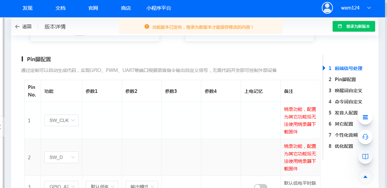Open the SW_CLK function dropdown for Pin 1

(x=61, y=120)
